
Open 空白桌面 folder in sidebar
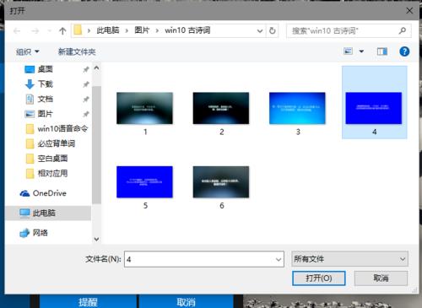click(52, 159)
